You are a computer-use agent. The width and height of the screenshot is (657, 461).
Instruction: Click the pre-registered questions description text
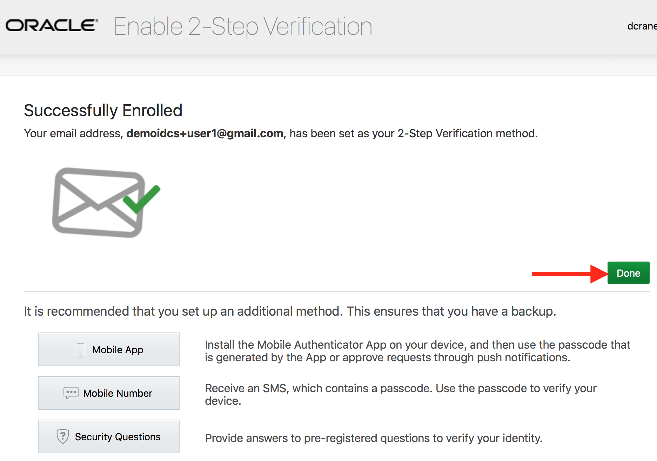[x=374, y=438]
